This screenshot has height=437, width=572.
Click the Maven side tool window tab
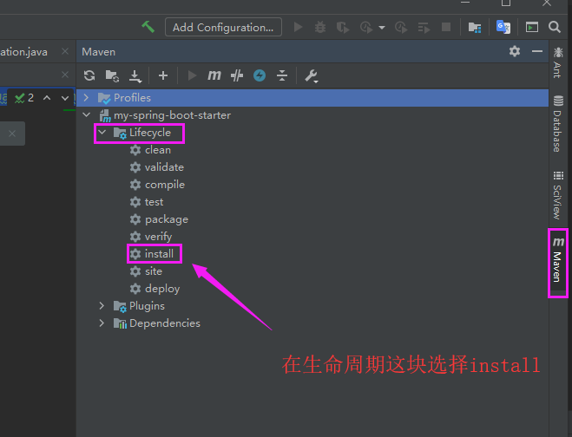coord(558,263)
